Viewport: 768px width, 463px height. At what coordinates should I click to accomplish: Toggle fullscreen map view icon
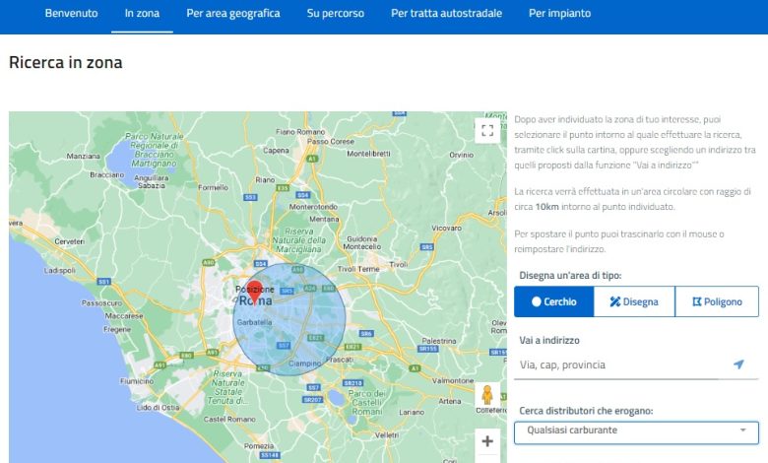487,130
